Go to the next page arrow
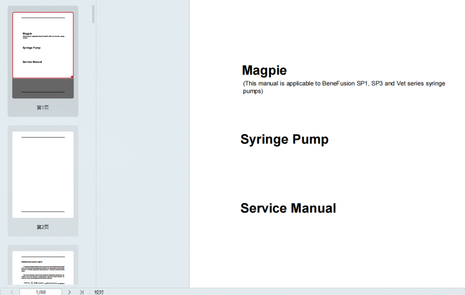This screenshot has width=465, height=295. (69, 292)
